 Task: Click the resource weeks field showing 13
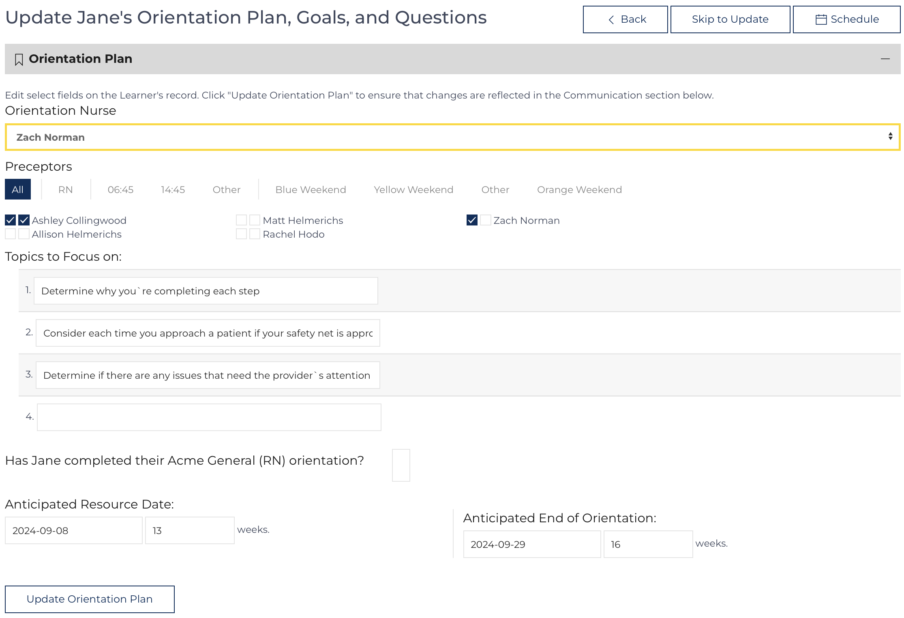coord(190,530)
